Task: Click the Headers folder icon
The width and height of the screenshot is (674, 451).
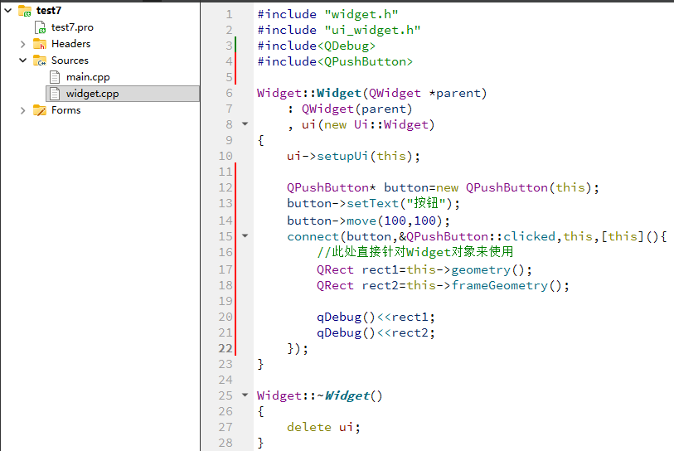Action: click(x=40, y=44)
